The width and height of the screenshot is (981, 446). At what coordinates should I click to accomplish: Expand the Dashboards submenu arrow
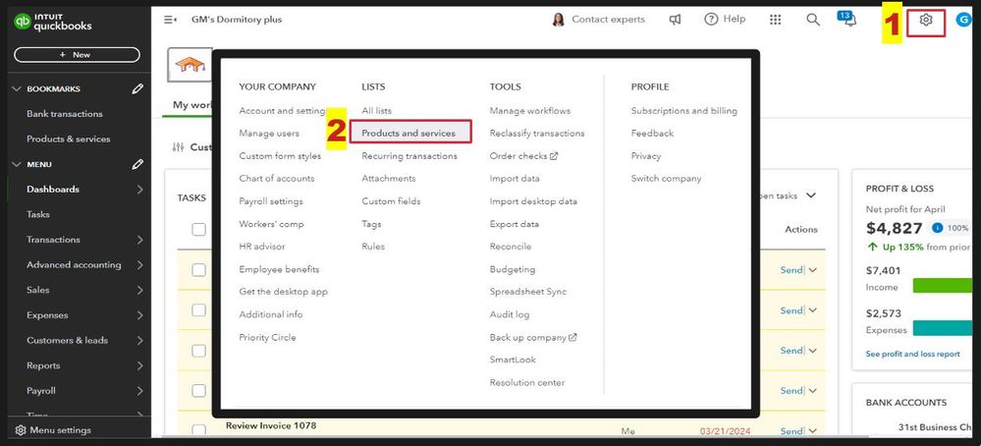click(139, 190)
